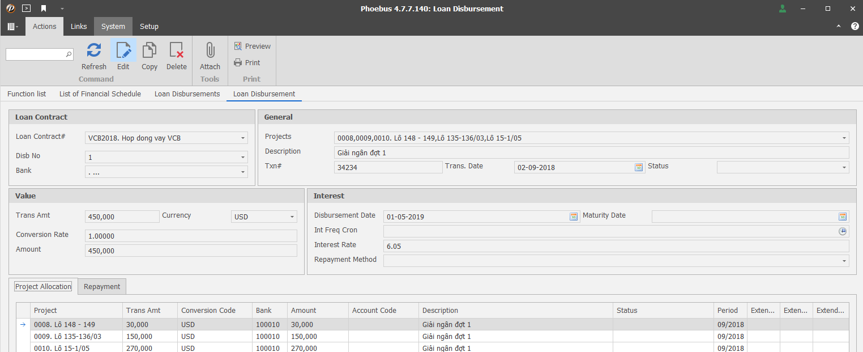This screenshot has width=863, height=352.
Task: Switch to the Repayment tab
Action: 102,287
